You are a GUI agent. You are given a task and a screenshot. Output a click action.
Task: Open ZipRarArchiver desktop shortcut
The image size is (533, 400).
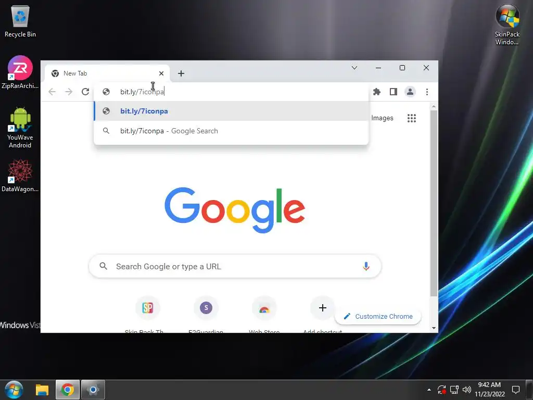coord(20,72)
